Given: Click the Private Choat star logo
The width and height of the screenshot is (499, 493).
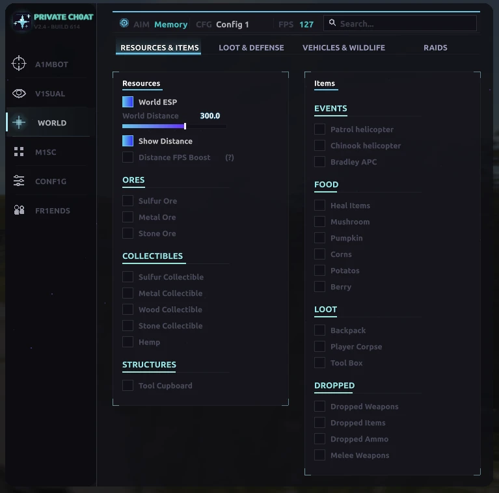Looking at the screenshot, I should [22, 21].
